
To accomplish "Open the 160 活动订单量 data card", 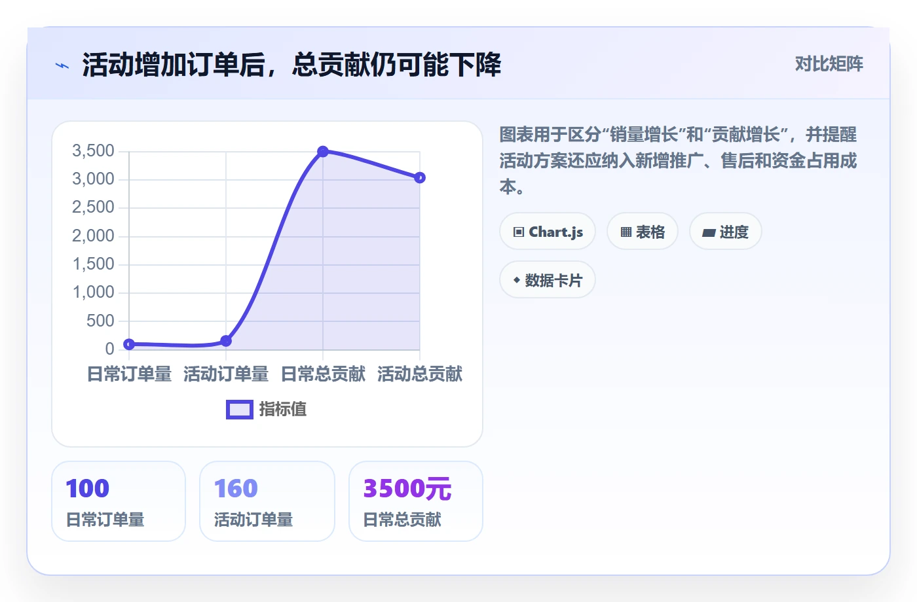I will 267,501.
